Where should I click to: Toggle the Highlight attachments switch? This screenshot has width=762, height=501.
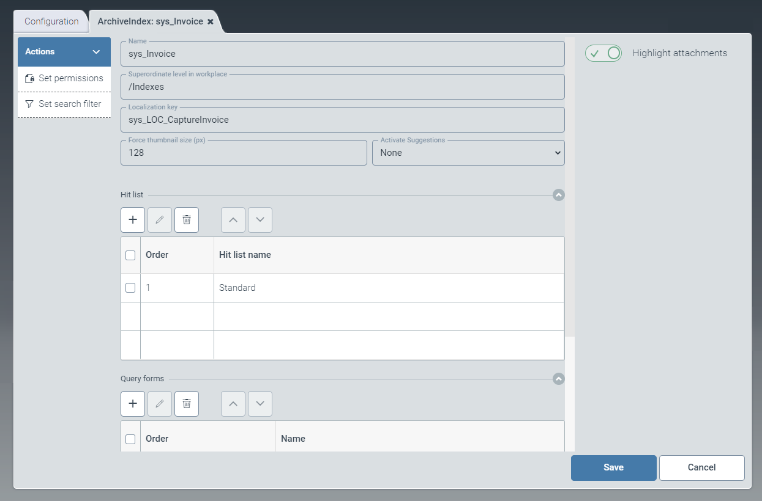(603, 53)
